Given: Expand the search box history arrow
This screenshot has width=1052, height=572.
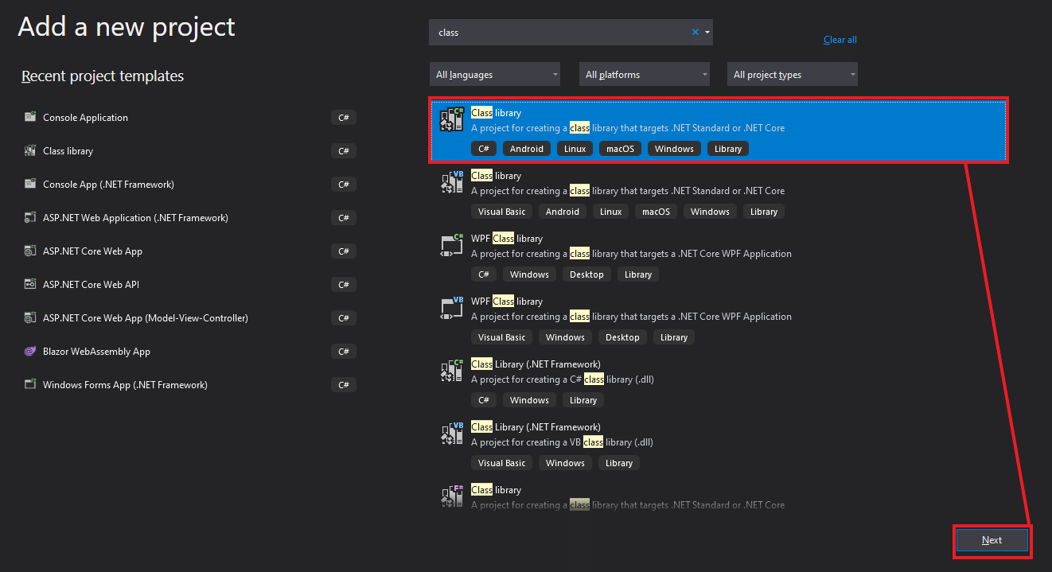Looking at the screenshot, I should [707, 33].
